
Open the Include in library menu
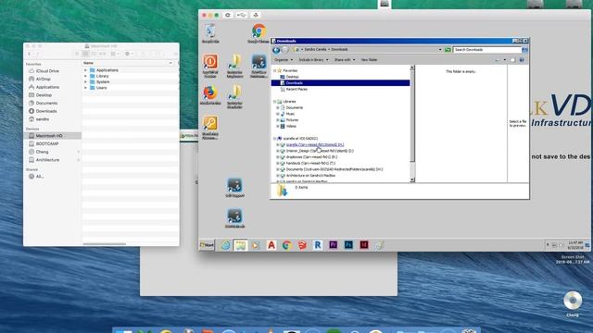[x=313, y=60]
